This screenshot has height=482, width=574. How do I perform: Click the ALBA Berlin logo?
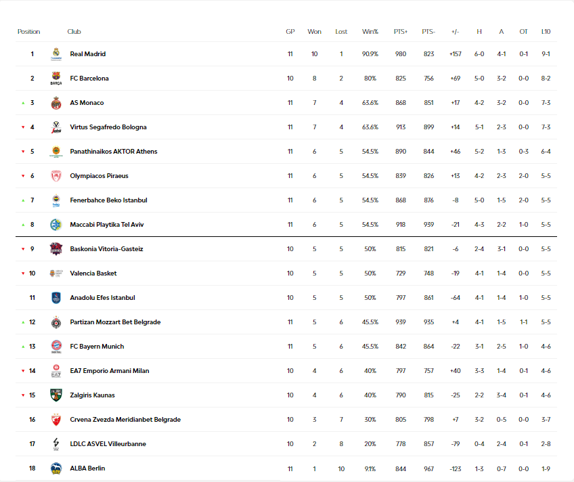click(56, 468)
